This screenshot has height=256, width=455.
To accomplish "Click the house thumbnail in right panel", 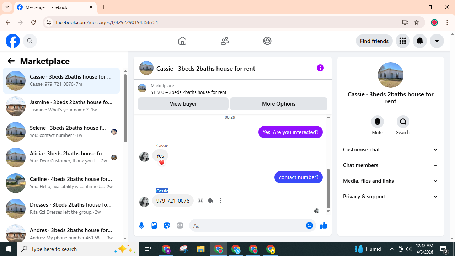I will [391, 75].
